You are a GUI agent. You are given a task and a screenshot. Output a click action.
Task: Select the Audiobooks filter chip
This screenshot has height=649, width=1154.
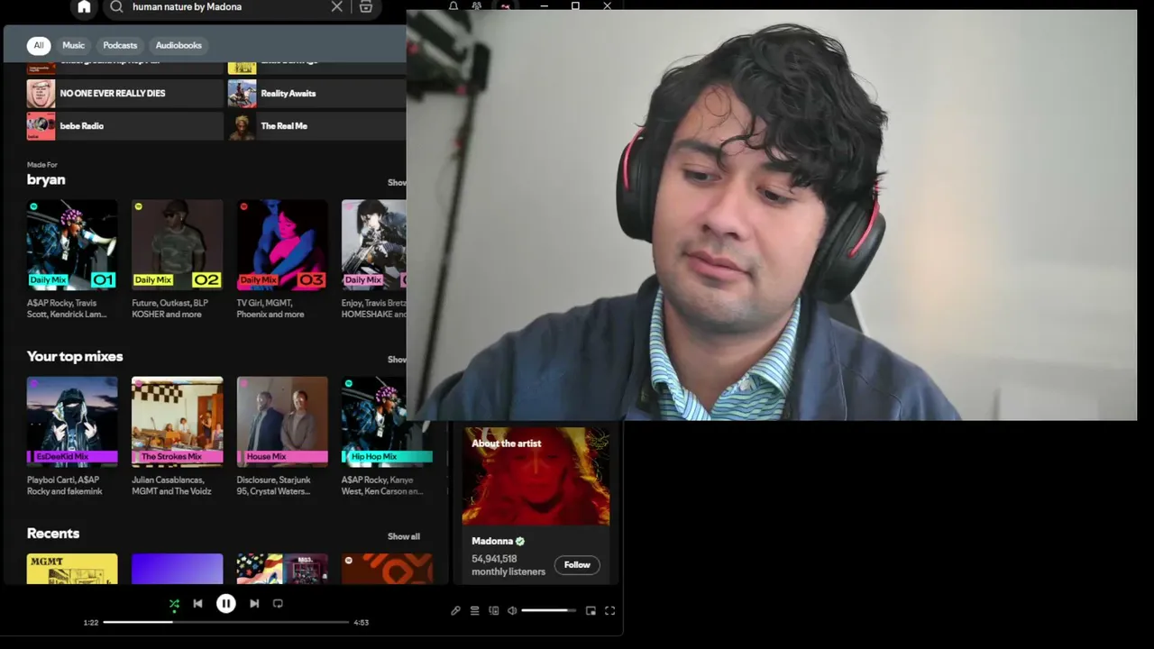tap(179, 45)
